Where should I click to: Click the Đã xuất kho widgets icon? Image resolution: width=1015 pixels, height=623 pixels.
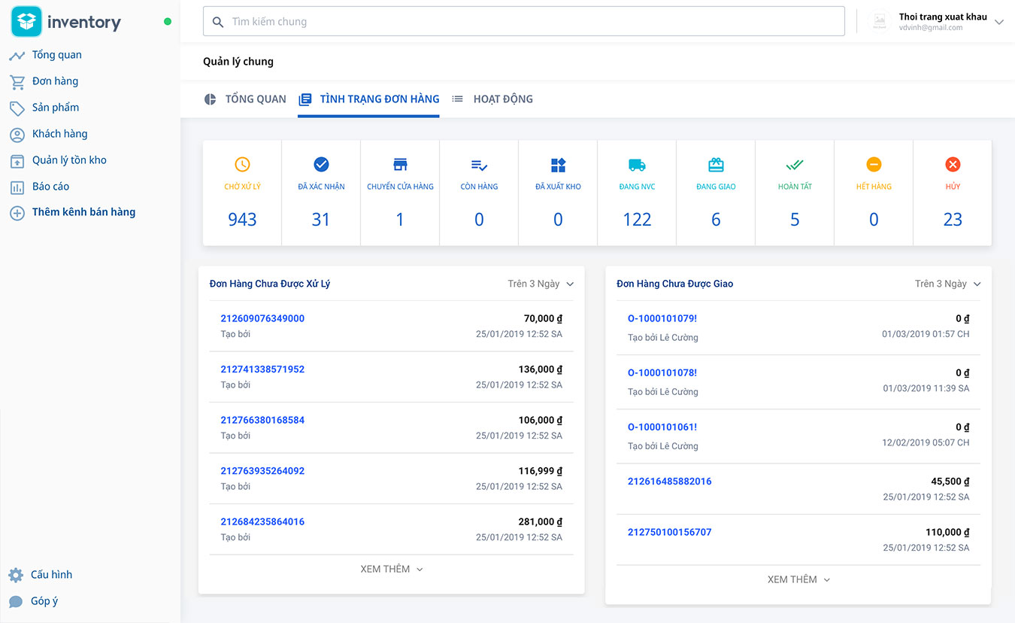[558, 165]
